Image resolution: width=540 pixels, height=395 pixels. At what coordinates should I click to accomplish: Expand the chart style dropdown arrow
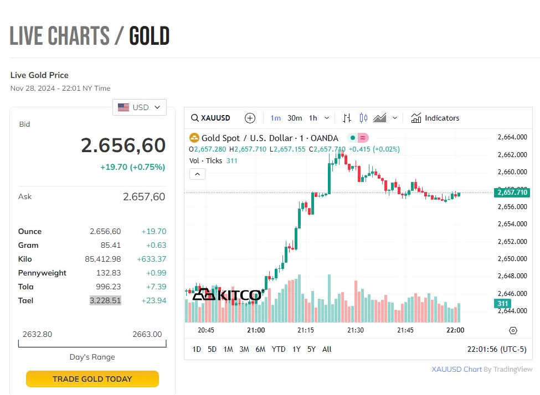click(x=395, y=118)
